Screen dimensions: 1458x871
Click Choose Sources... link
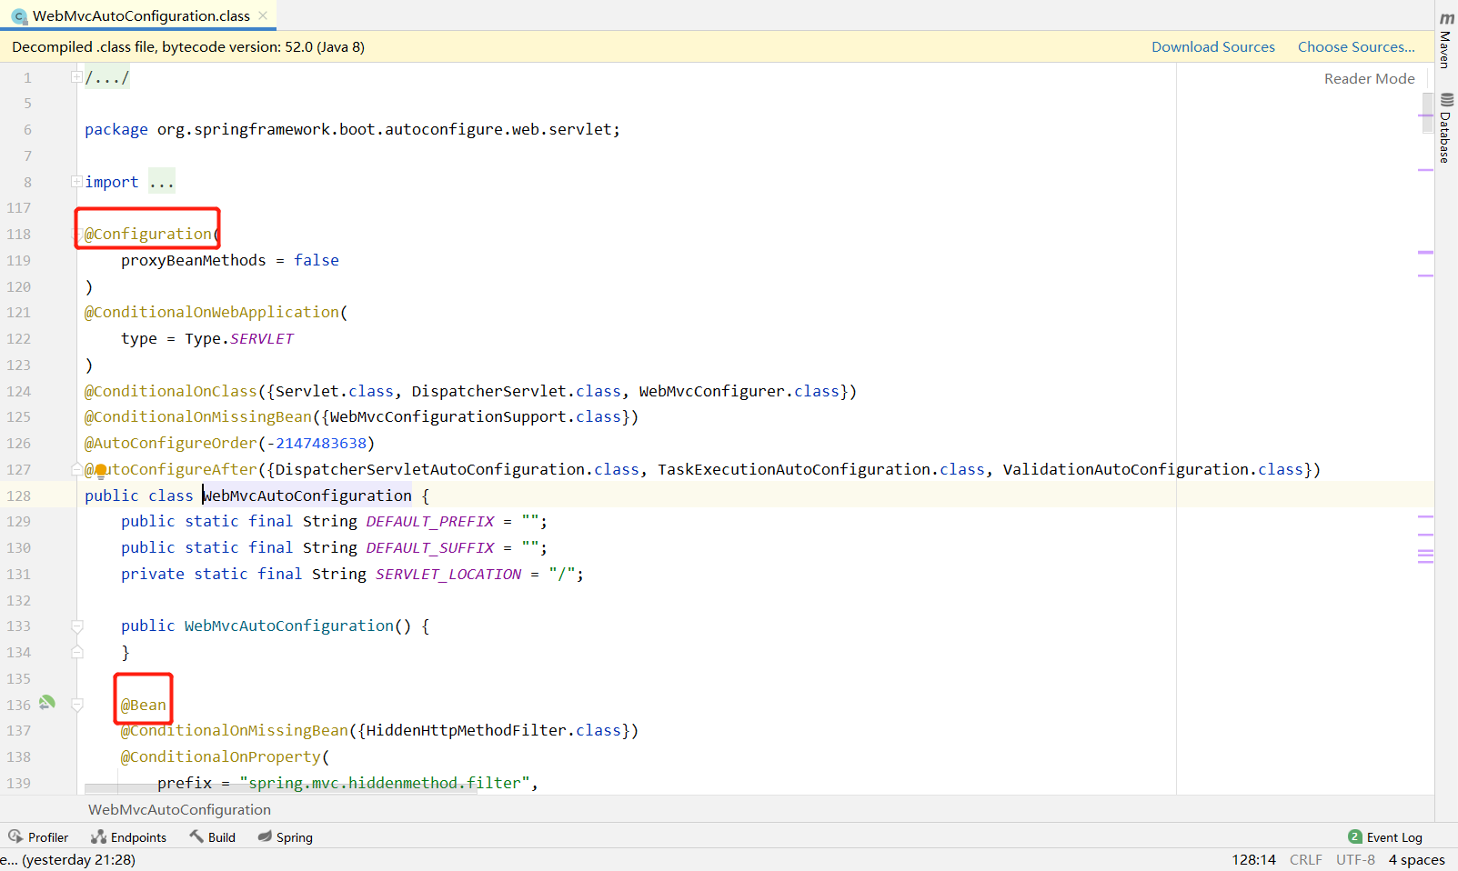[x=1356, y=47]
